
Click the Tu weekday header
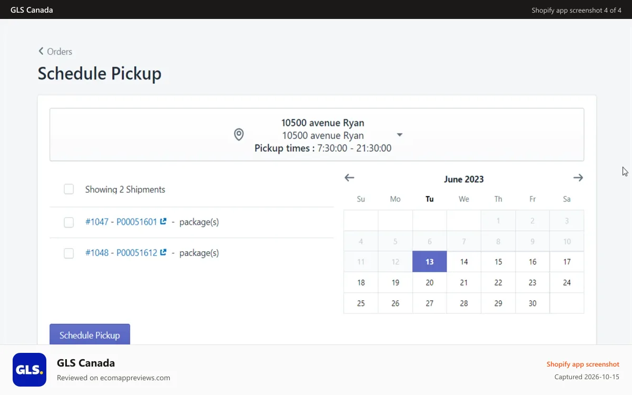pos(430,199)
